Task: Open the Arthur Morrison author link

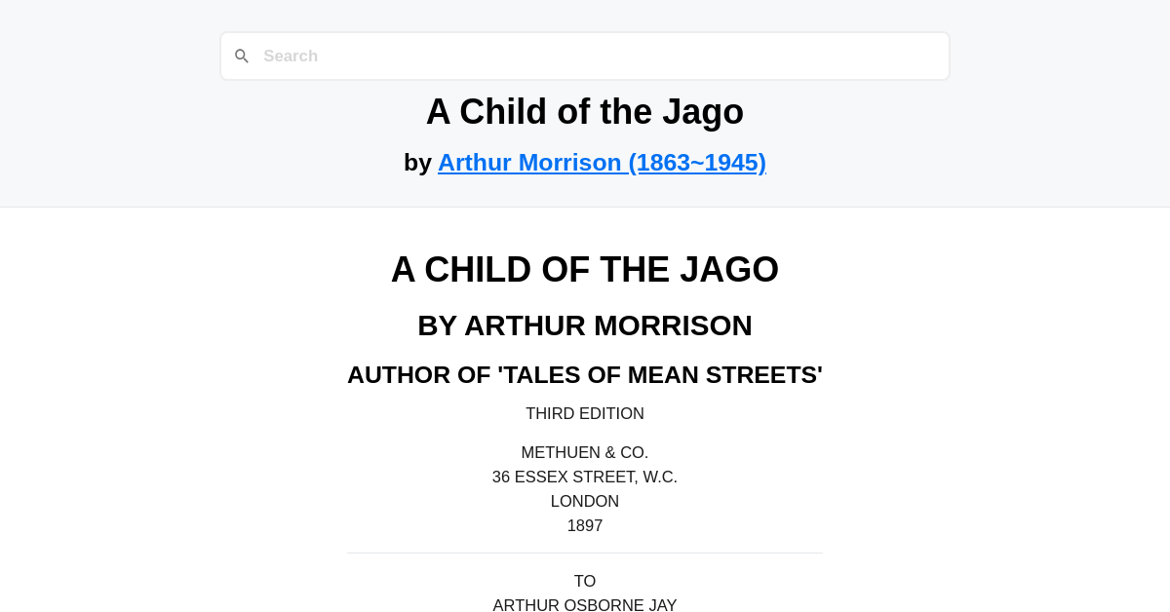Action: [x=602, y=163]
